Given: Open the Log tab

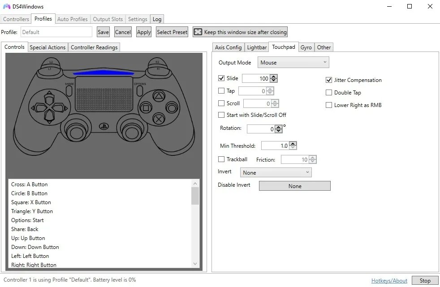Looking at the screenshot, I should point(157,19).
